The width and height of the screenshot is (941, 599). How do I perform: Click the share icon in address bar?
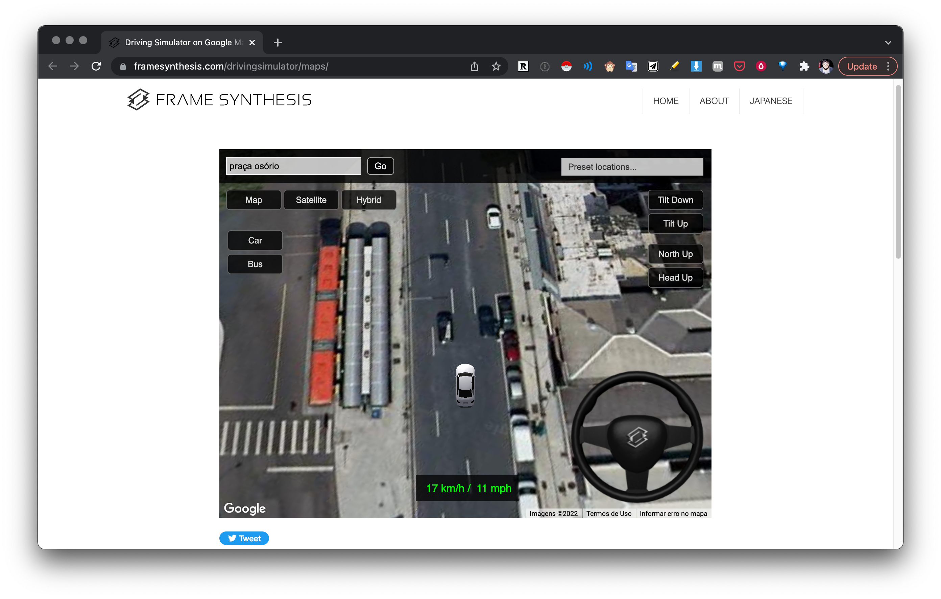pyautogui.click(x=475, y=67)
